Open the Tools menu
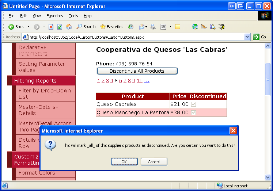Image resolution: width=273 pixels, height=191 pixels. pos(73,16)
